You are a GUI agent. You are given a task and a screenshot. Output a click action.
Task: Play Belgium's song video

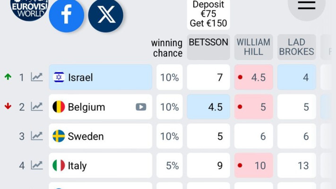[x=141, y=107]
